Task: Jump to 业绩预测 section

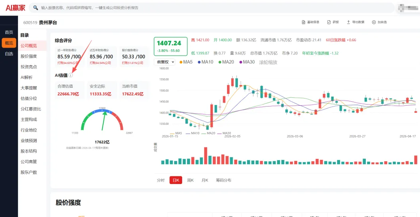Action: (x=29, y=141)
